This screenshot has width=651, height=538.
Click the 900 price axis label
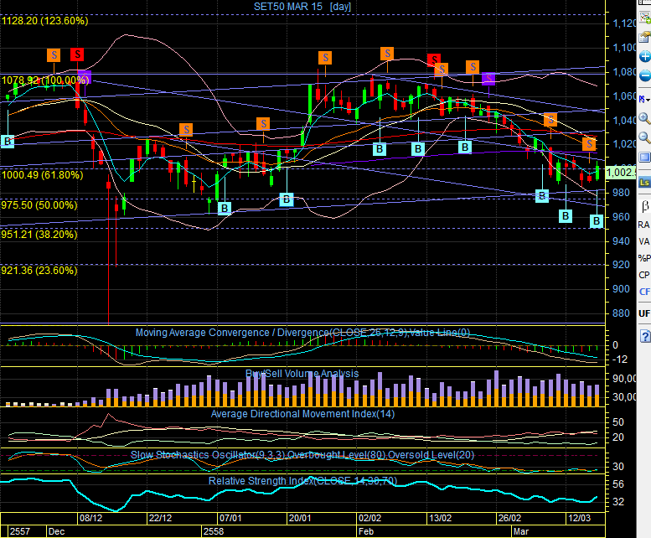(x=621, y=289)
